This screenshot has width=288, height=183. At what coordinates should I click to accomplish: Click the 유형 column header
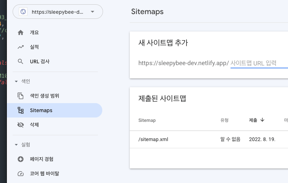[x=224, y=120]
